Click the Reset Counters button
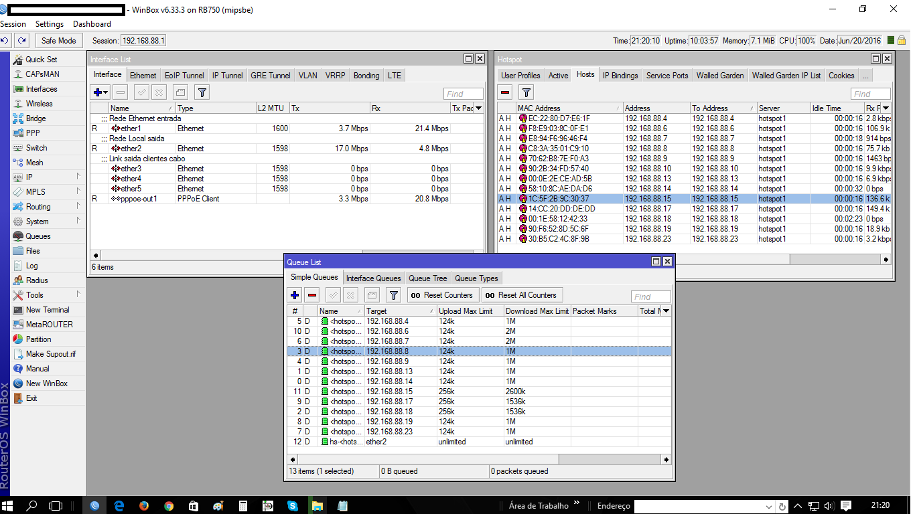 441,295
